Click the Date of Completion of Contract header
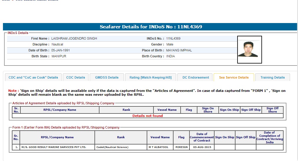 tap(270, 137)
